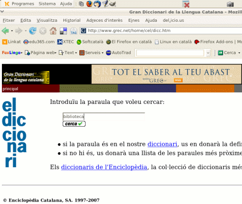
Task: Click the TOT EL SABER AL TEU ABAST banner
Action: tap(166, 74)
